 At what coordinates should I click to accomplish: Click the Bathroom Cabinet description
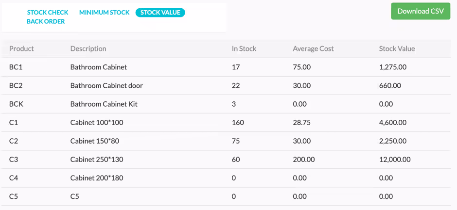[99, 67]
